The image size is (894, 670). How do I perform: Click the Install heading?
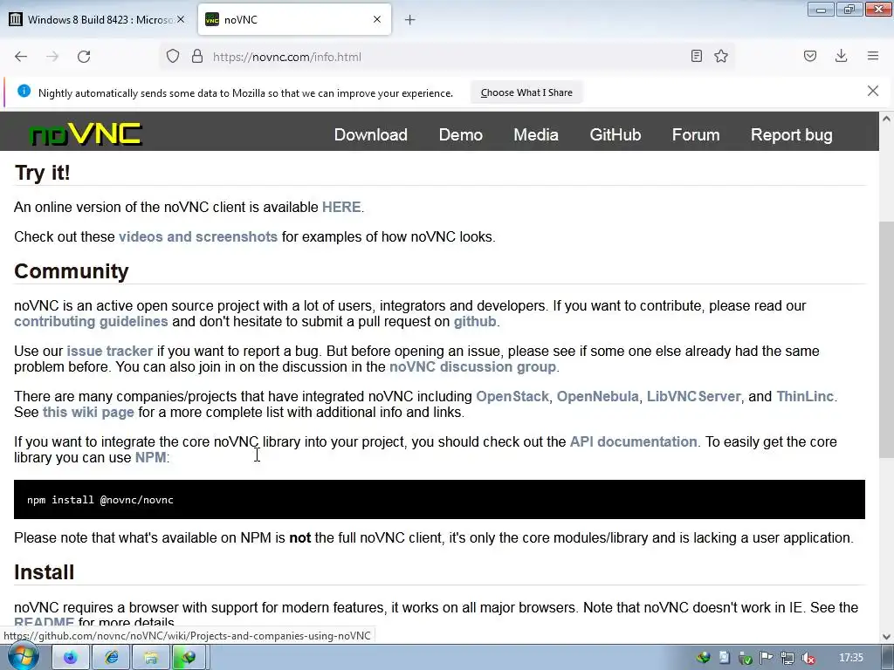pyautogui.click(x=44, y=572)
